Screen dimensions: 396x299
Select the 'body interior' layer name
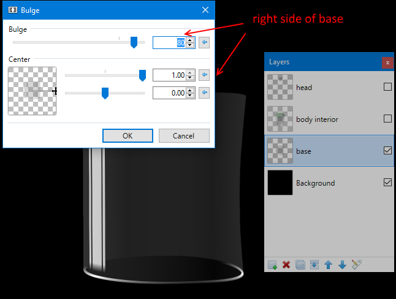pyautogui.click(x=317, y=119)
